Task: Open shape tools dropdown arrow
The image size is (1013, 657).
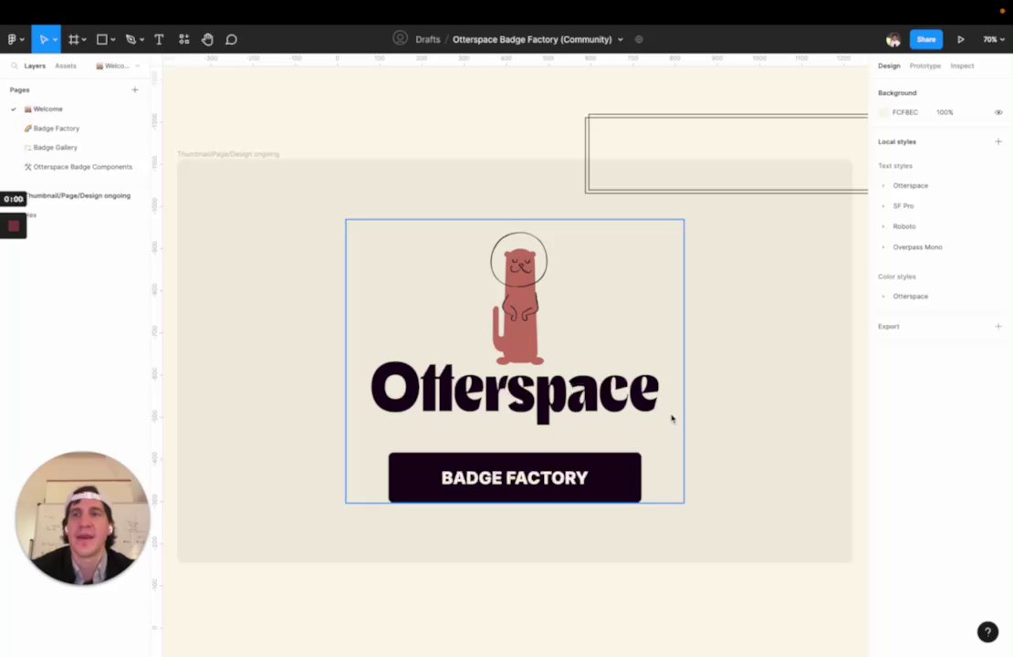Action: pyautogui.click(x=113, y=40)
